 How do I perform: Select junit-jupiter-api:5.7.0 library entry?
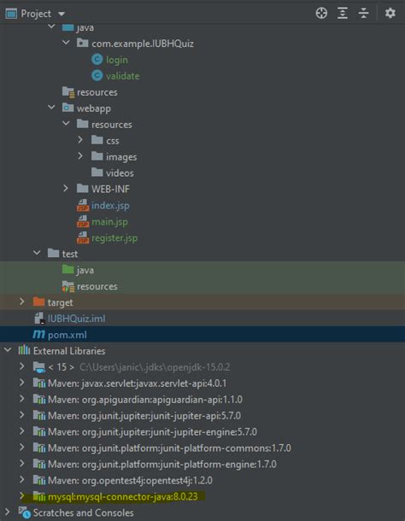[x=144, y=416]
